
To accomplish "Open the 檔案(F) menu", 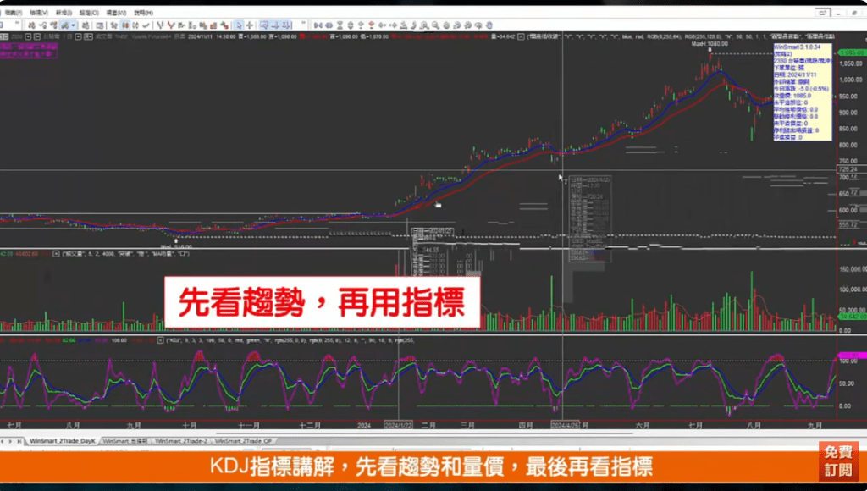I will 14,13.
